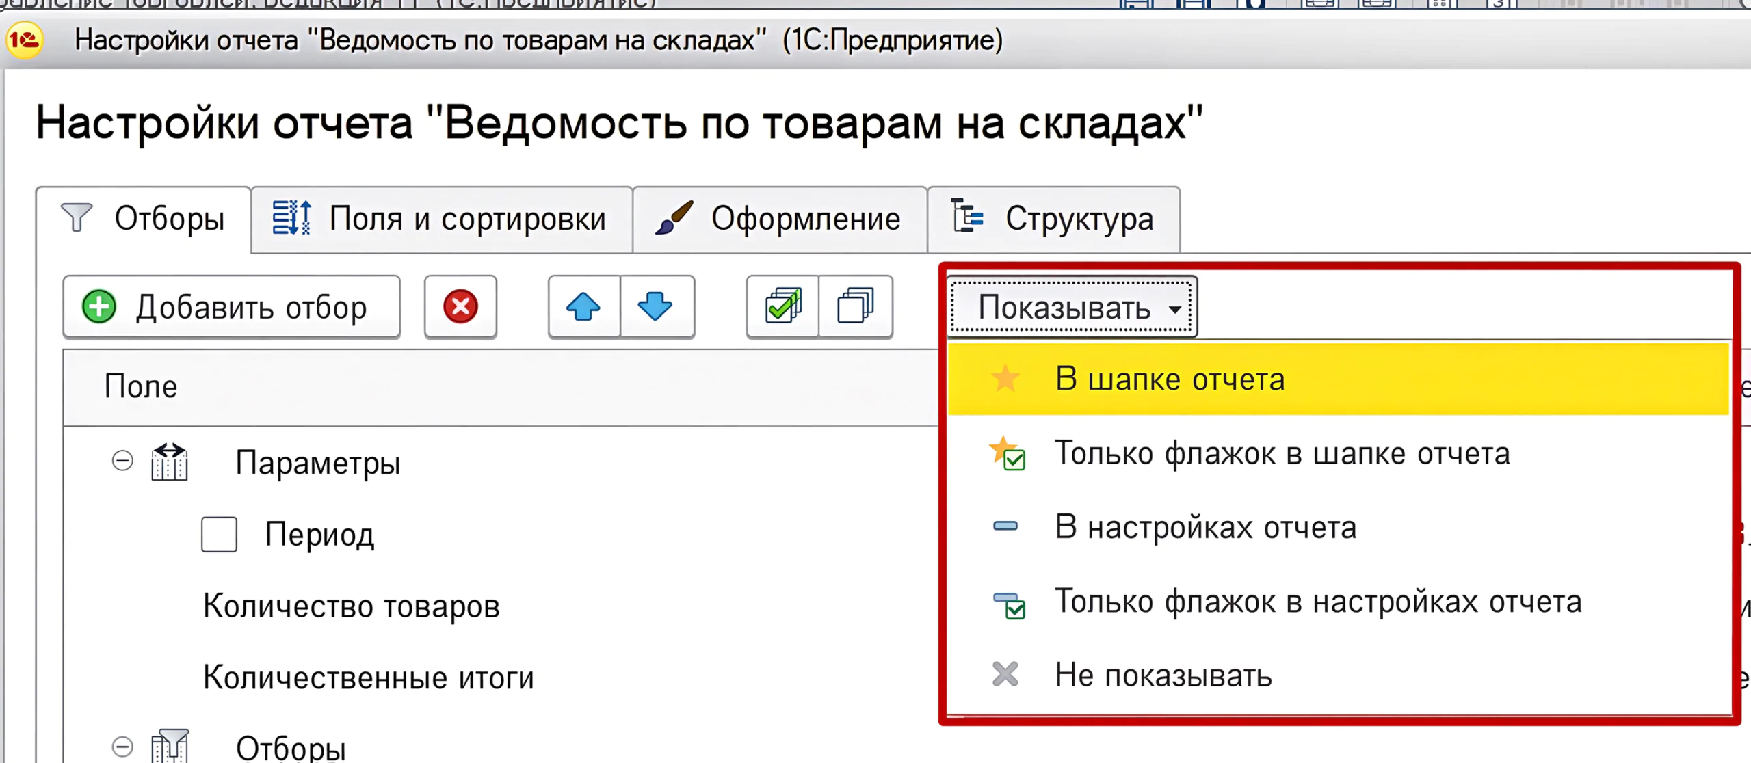
Task: Click star-checkbox icon Только флажок в шапке
Action: coord(1008,453)
